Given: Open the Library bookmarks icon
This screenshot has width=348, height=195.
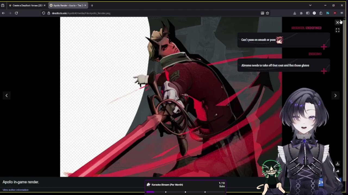Looking at the screenshot, I should (301, 13).
